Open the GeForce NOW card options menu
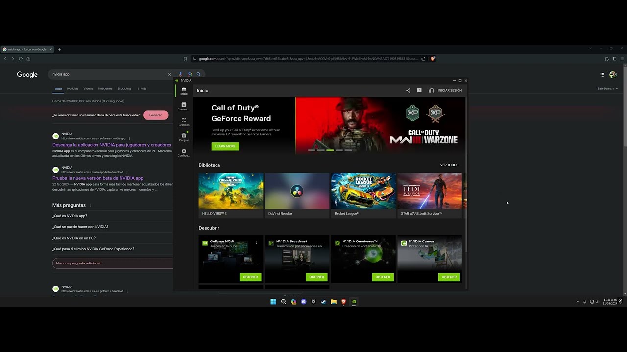Viewport: 627px width, 352px height. tap(257, 242)
